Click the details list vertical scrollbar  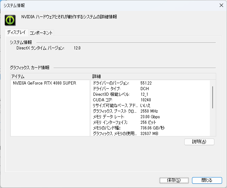213,97
